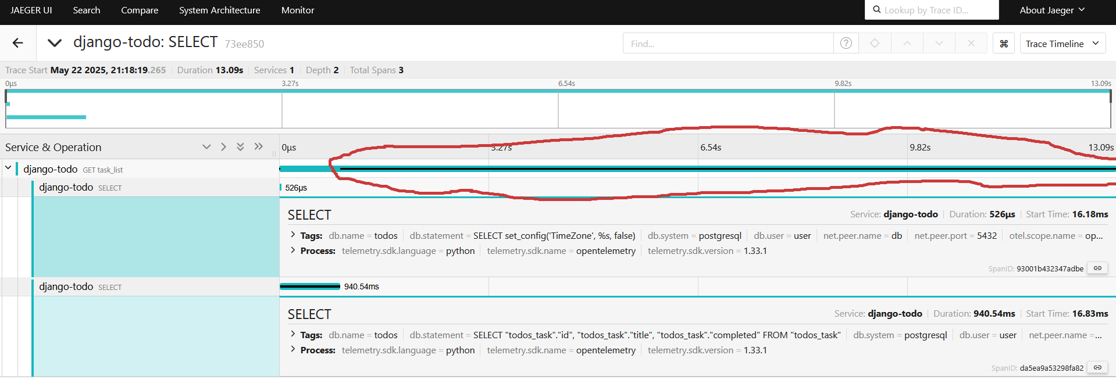Click the 6.54s timeline tick label

711,148
